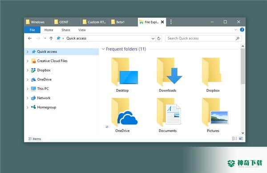Click the Forward navigation arrow

pyautogui.click(x=38, y=38)
